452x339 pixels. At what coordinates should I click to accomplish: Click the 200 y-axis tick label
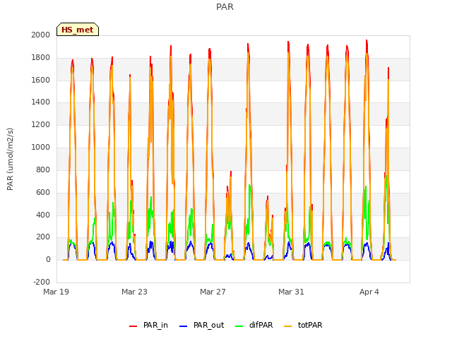tap(43, 237)
